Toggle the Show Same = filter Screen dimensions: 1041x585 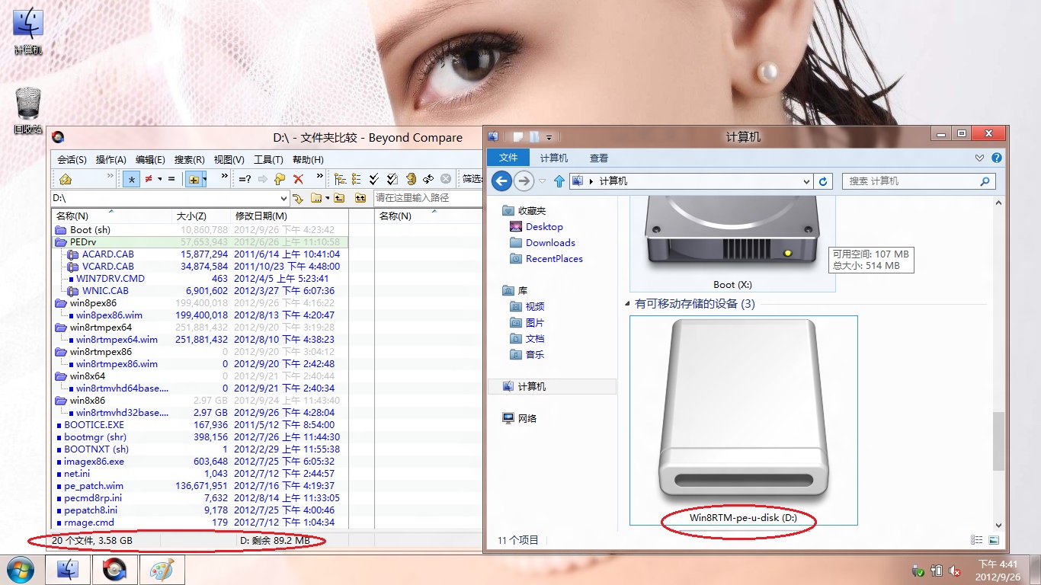tap(171, 179)
